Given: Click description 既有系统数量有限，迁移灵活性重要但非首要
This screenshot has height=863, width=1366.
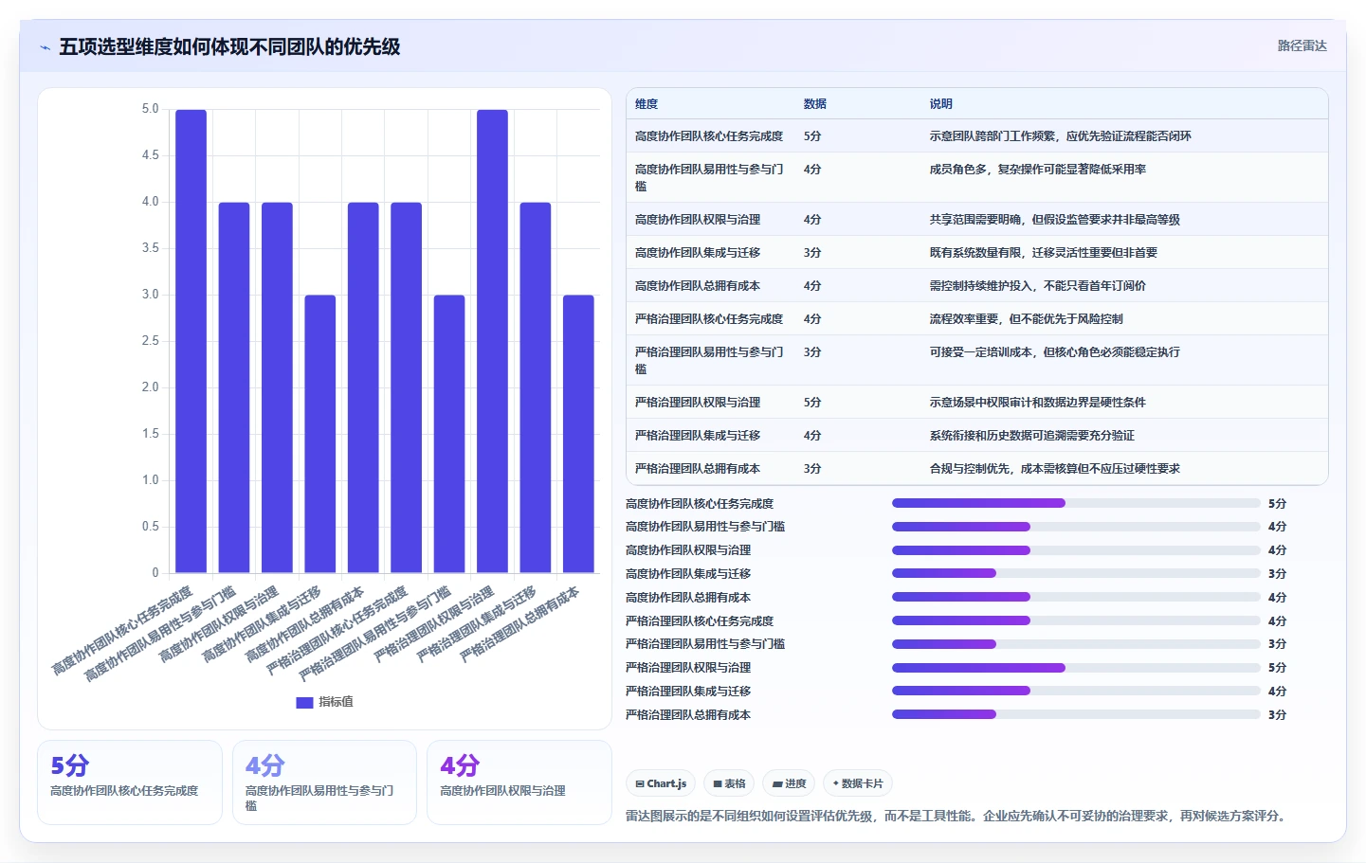Looking at the screenshot, I should (1044, 253).
